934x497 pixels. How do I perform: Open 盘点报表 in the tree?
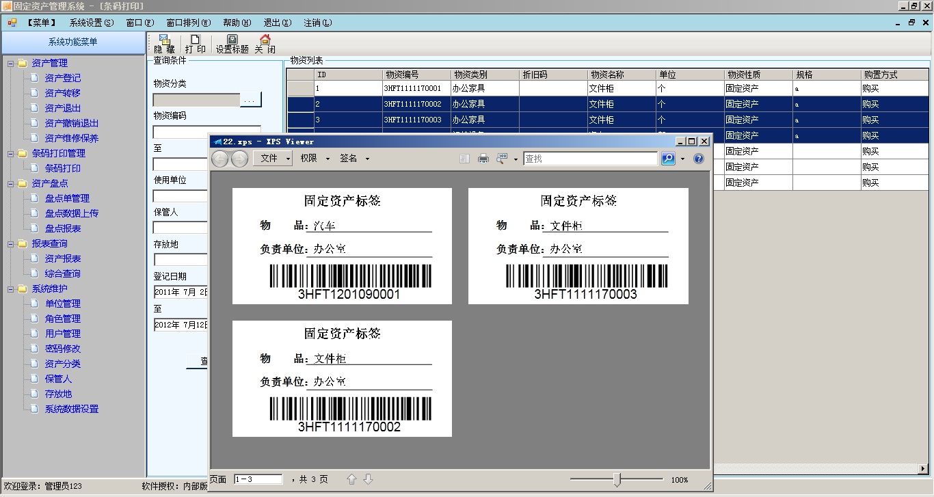tap(63, 228)
